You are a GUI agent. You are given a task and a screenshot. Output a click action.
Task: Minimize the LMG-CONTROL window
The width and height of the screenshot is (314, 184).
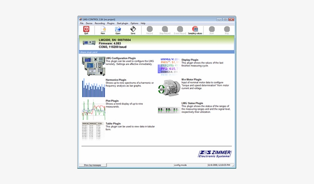point(219,20)
